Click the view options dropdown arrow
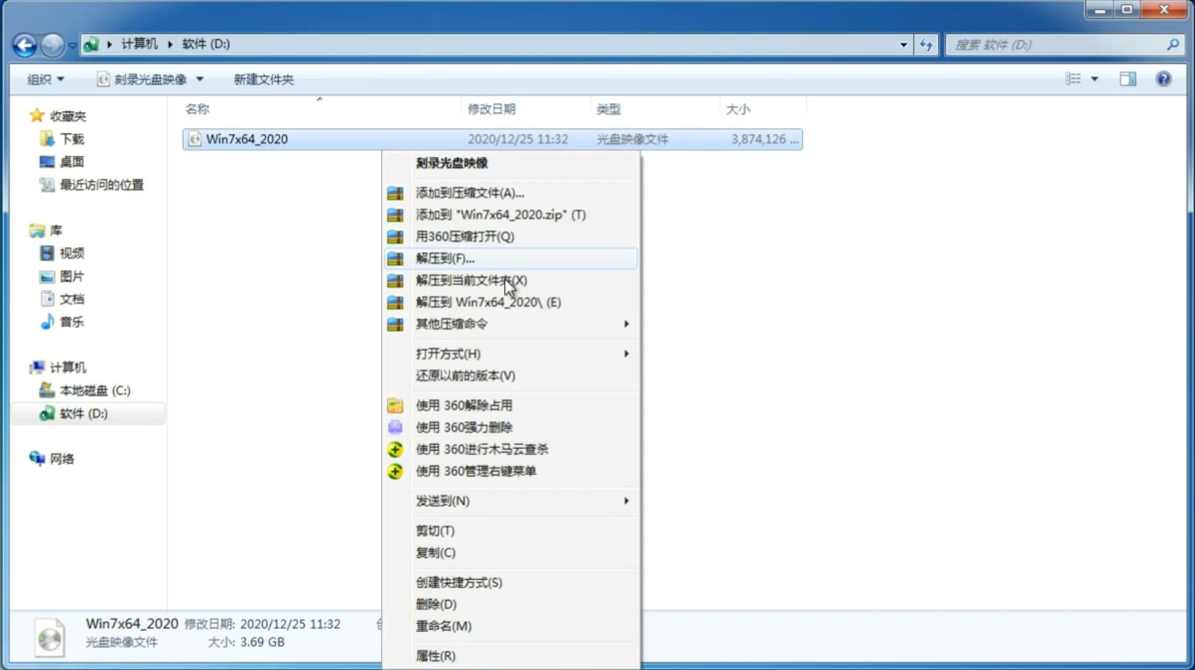 (1096, 79)
